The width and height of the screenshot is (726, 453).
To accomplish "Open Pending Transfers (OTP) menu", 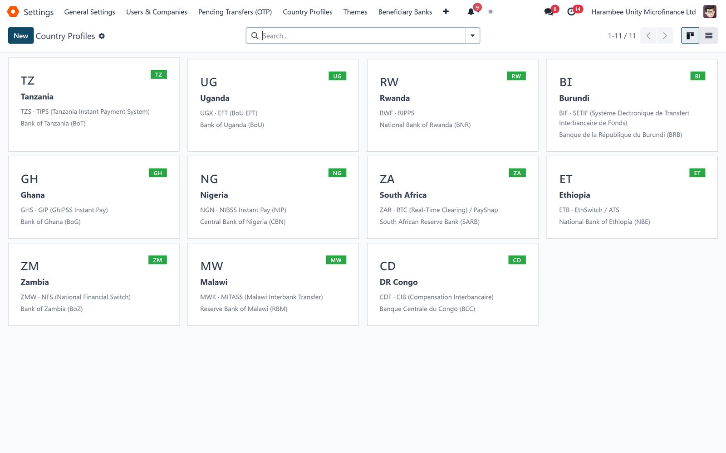I will tap(235, 12).
